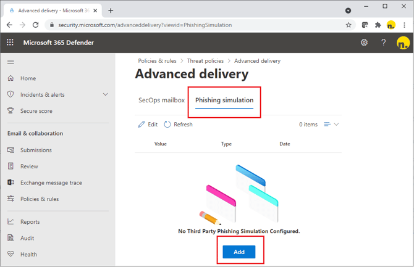Click the 0 items count text
414x267 pixels.
pyautogui.click(x=308, y=125)
